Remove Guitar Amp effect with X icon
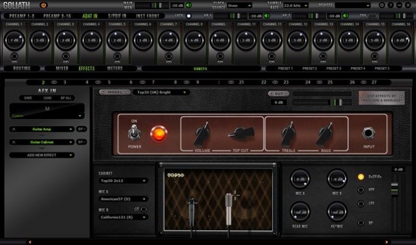 click(x=14, y=129)
